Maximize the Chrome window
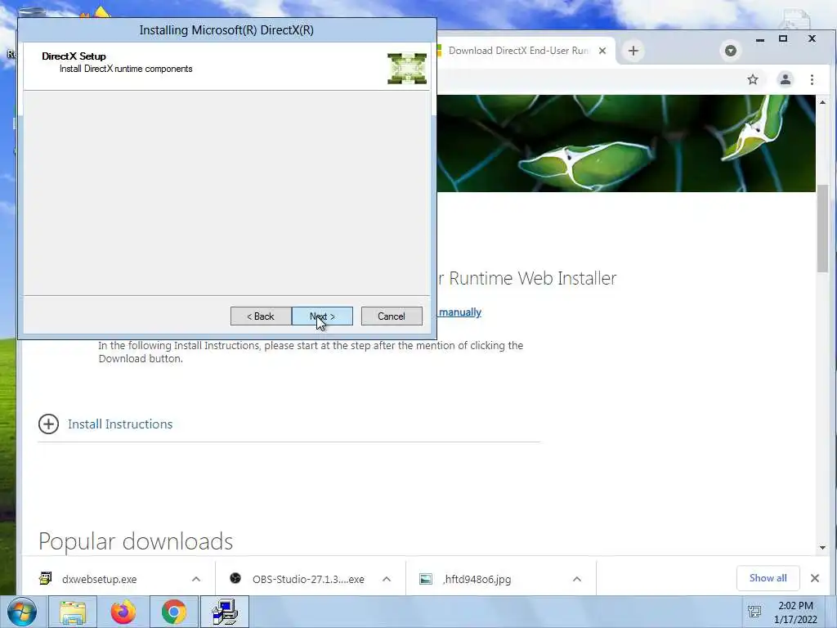 pyautogui.click(x=783, y=39)
